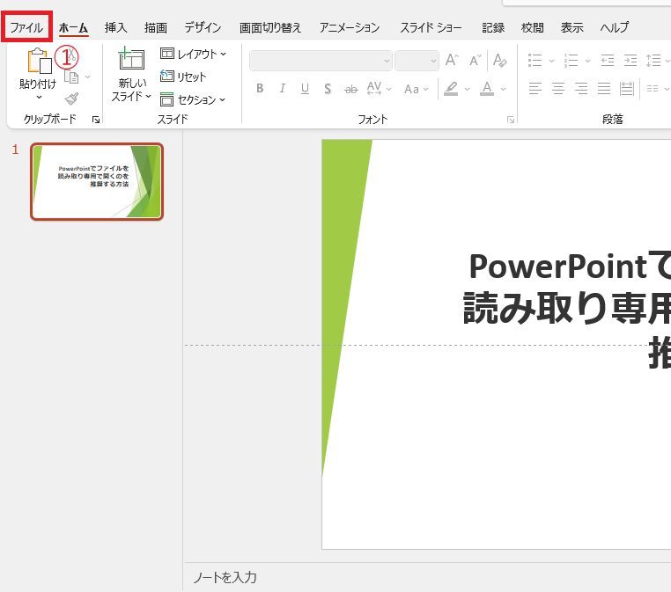Screen dimensions: 671x592
Task: Open the レイアウト dropdown
Action: point(193,54)
